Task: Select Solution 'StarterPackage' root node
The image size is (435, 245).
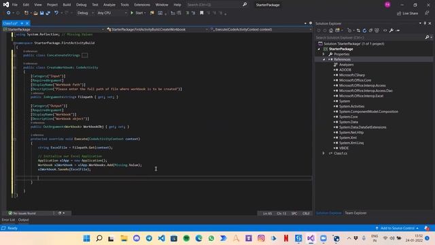Action: pyautogui.click(x=353, y=44)
